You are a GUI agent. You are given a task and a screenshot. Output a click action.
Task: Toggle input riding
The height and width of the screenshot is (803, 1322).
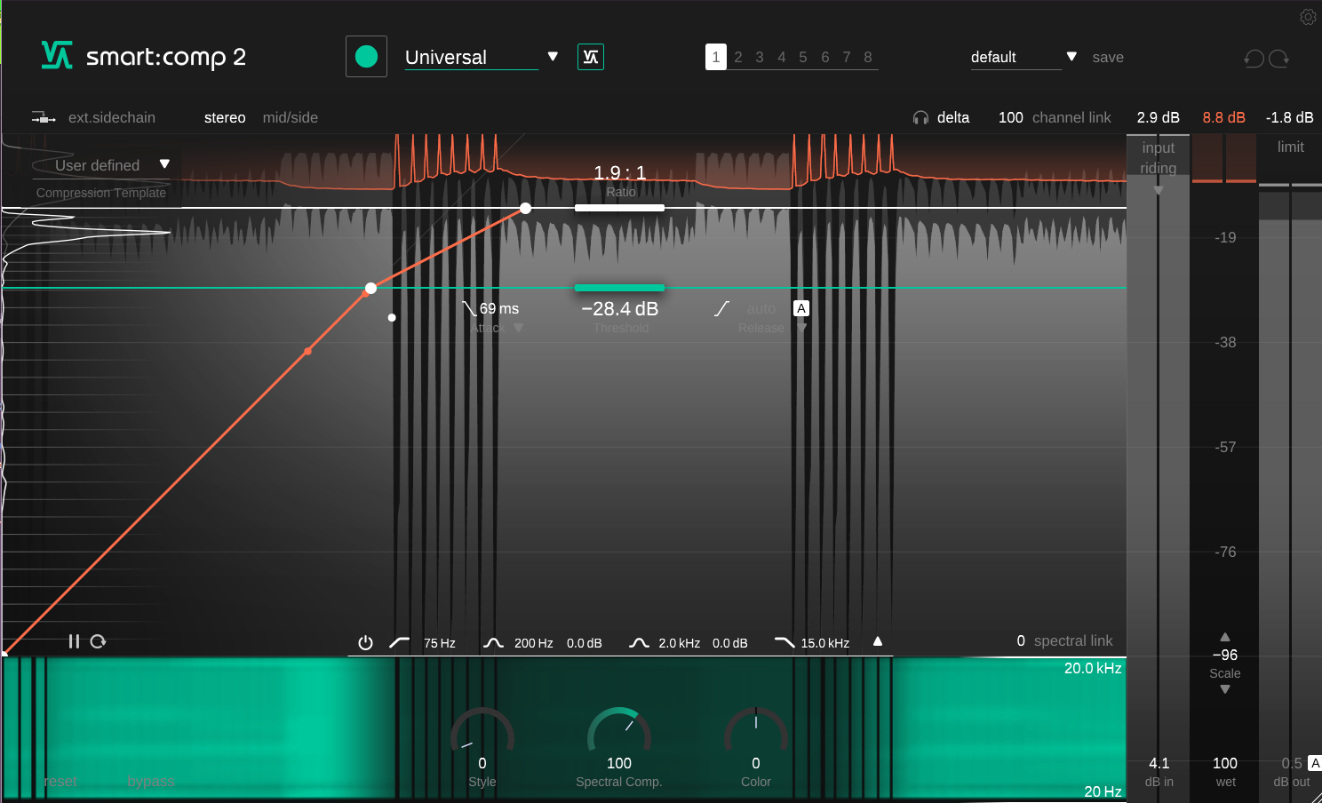point(1159,158)
